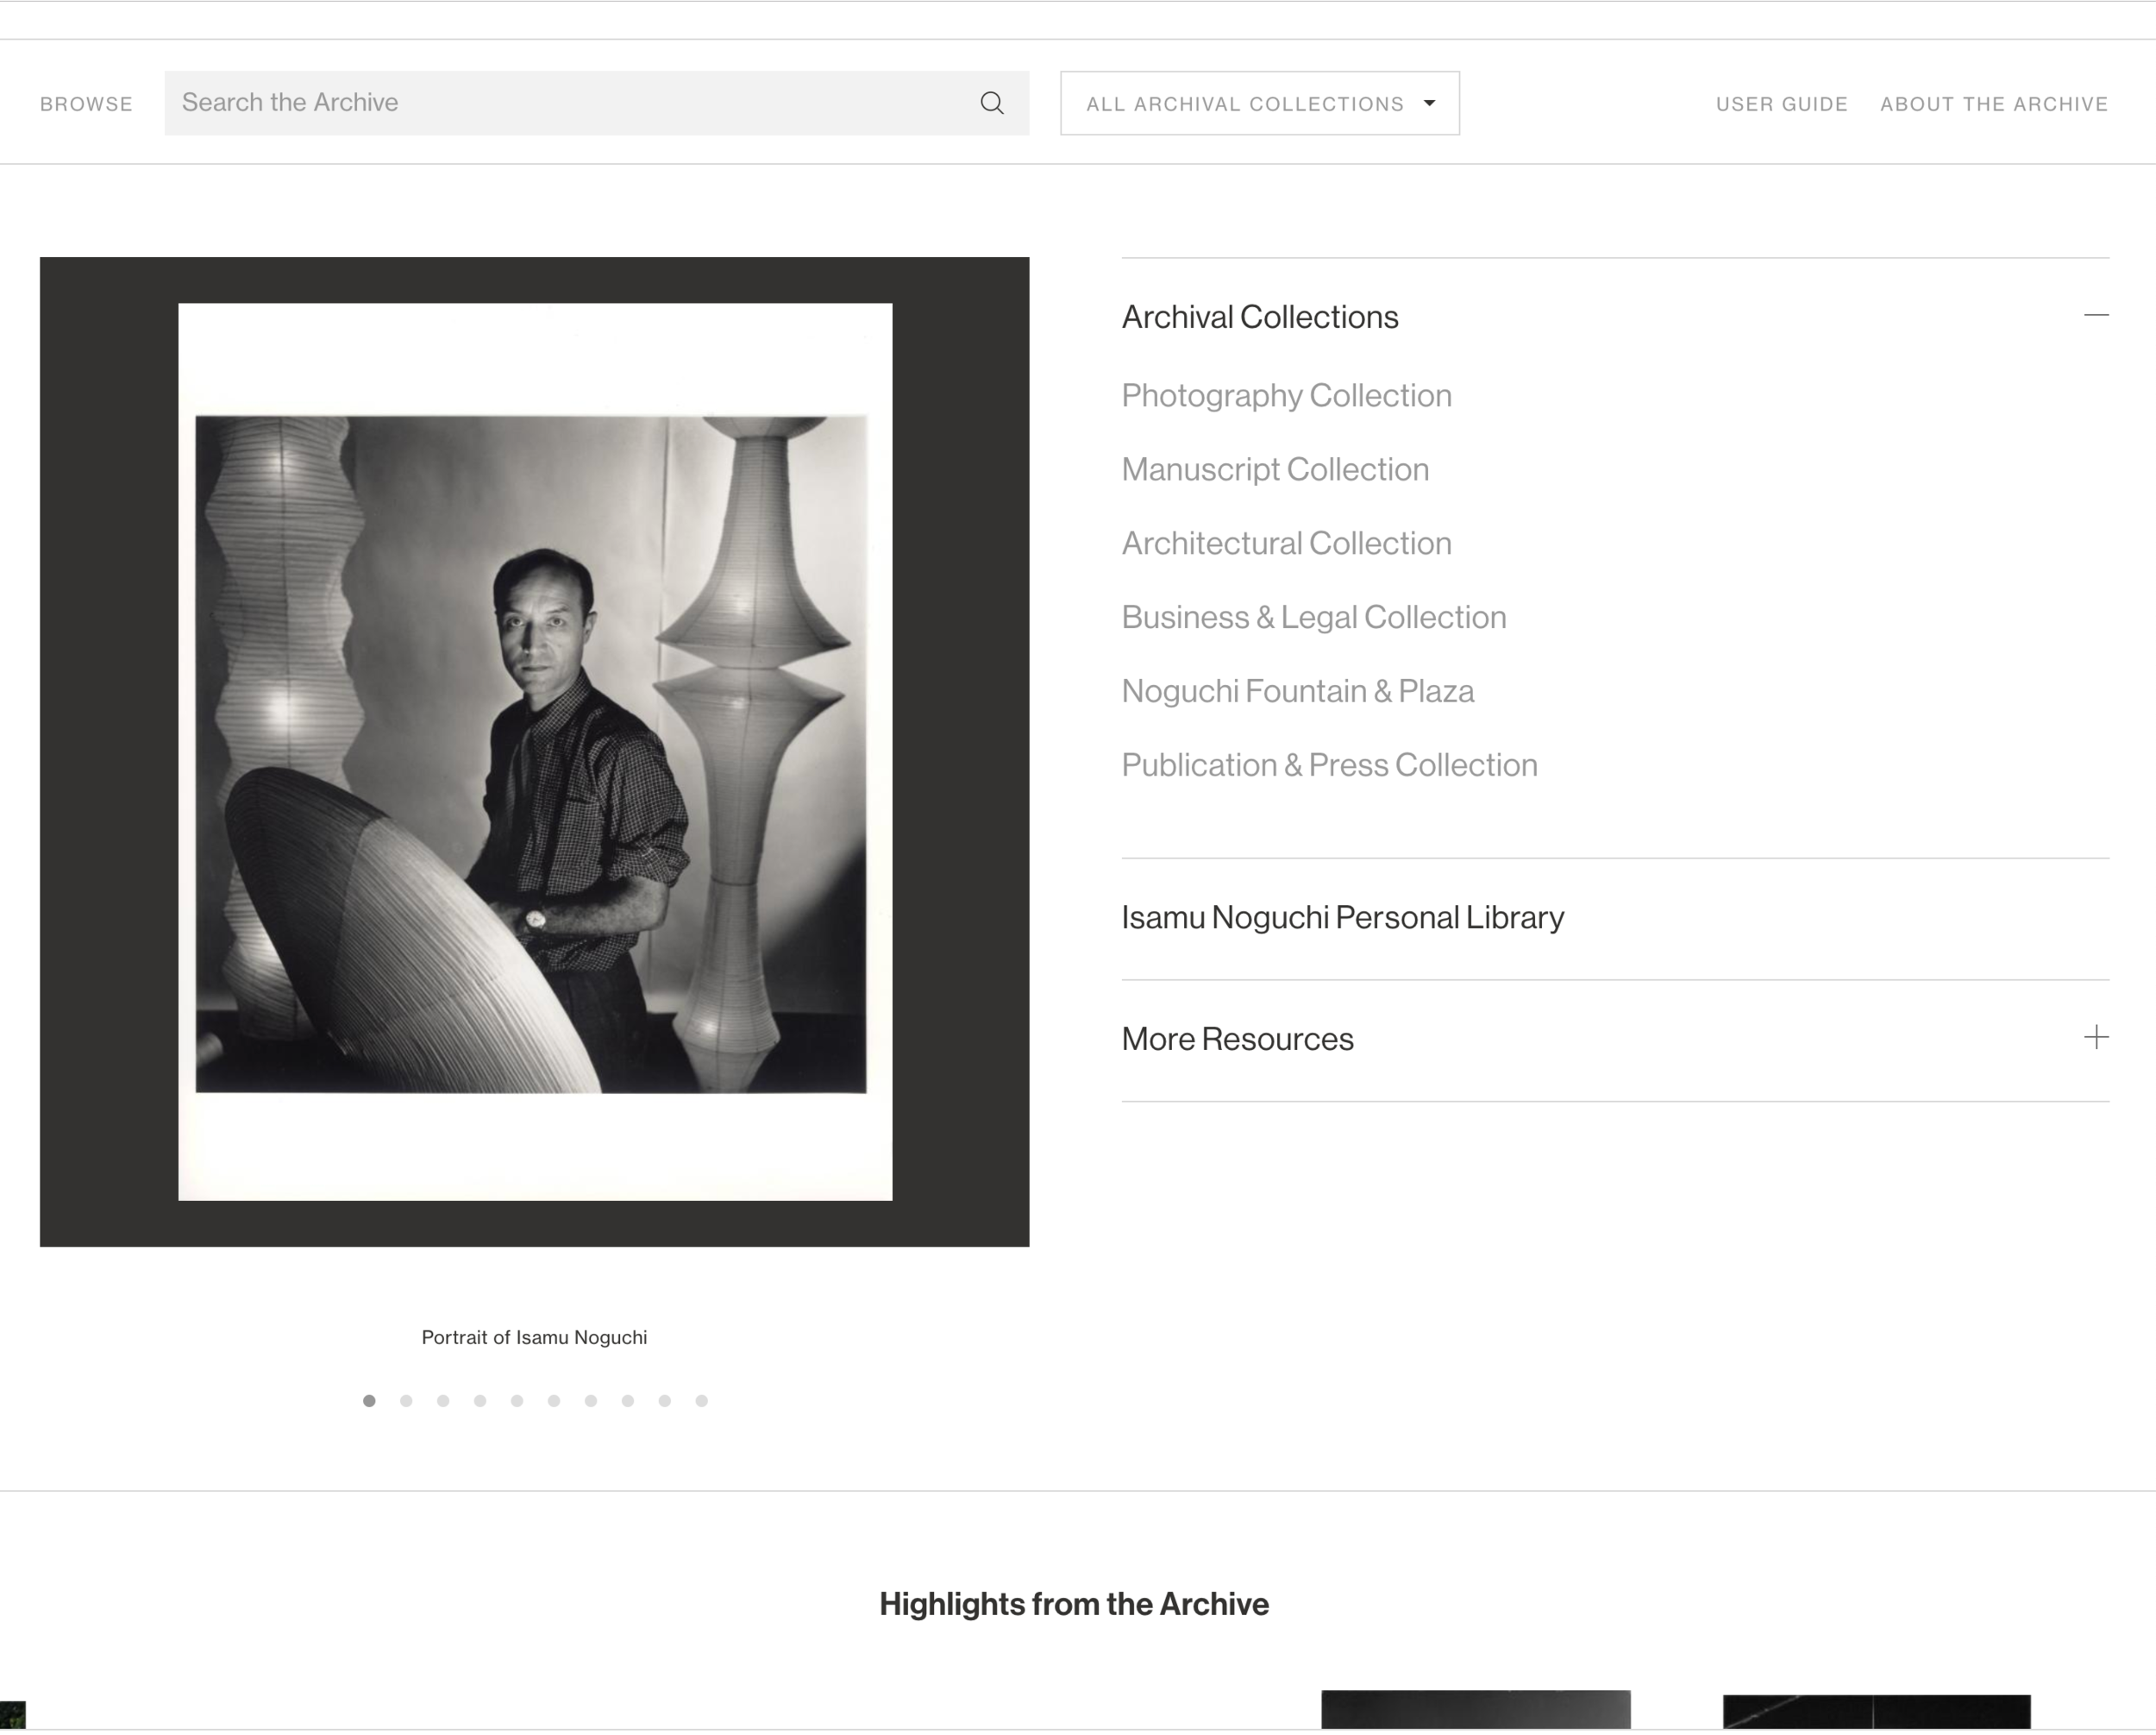Select the Manuscript Collection link
2156x1735 pixels.
click(1275, 470)
